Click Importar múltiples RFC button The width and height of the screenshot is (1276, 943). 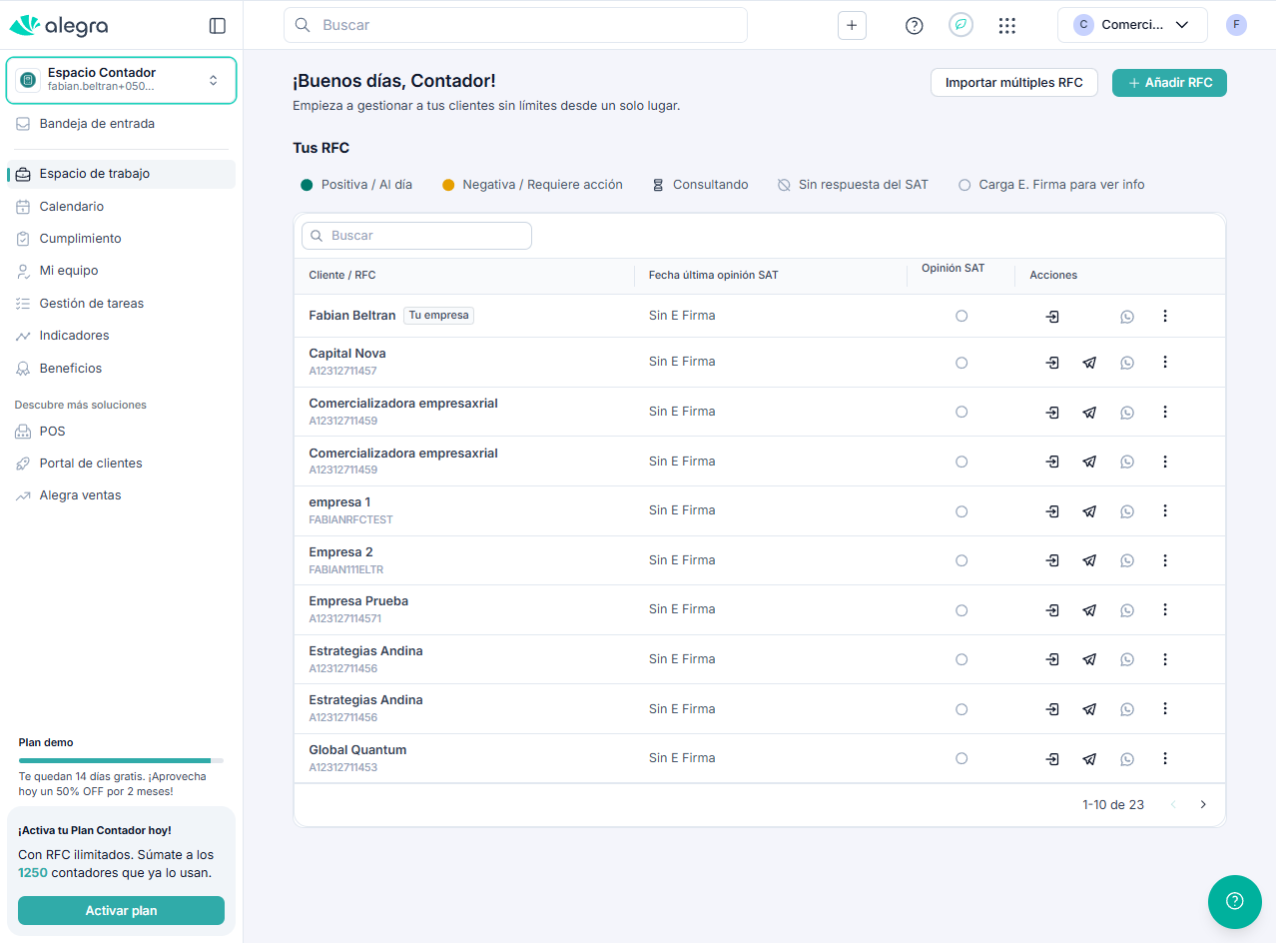(x=1013, y=83)
